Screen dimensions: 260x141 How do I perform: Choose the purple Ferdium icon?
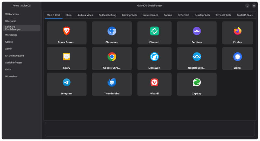coord(197,31)
